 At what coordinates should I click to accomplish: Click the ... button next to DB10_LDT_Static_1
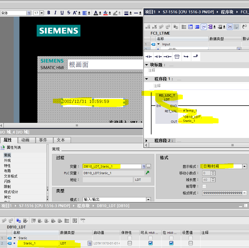point(149,166)
